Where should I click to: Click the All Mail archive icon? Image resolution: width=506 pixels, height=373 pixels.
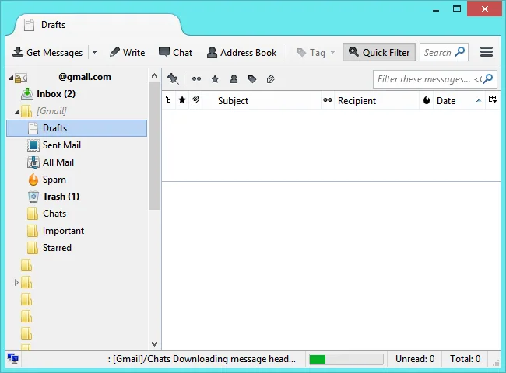click(x=33, y=162)
